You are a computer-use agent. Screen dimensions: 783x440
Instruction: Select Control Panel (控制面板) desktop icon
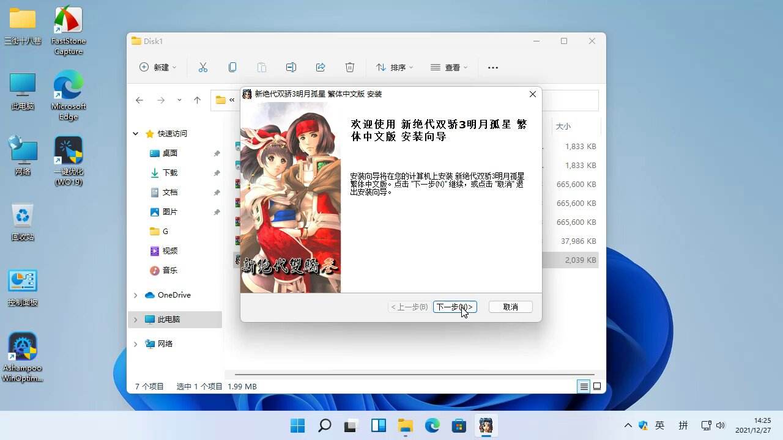[x=23, y=287]
